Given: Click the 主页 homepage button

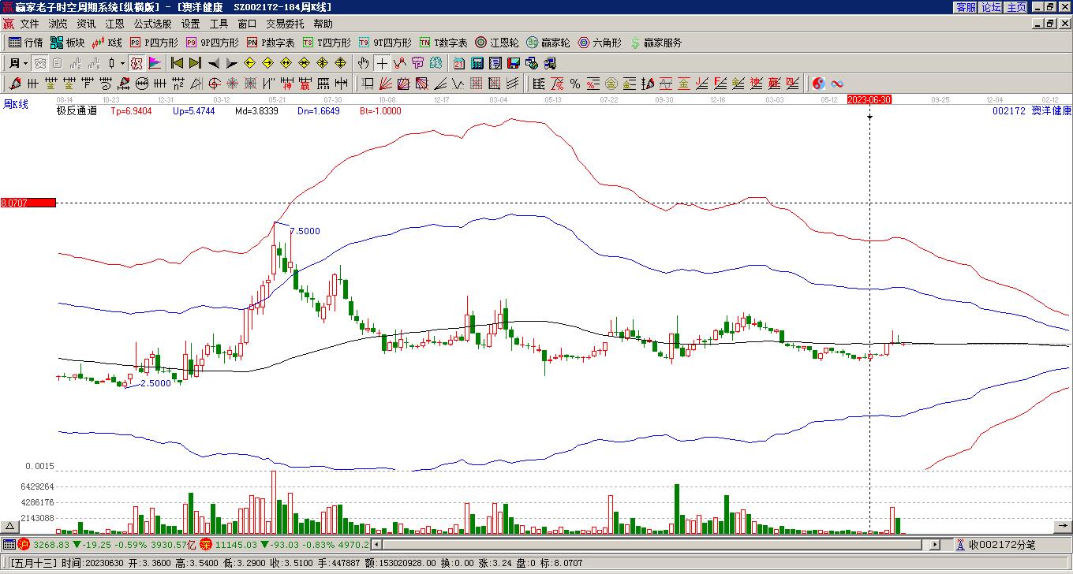Looking at the screenshot, I should (1016, 7).
